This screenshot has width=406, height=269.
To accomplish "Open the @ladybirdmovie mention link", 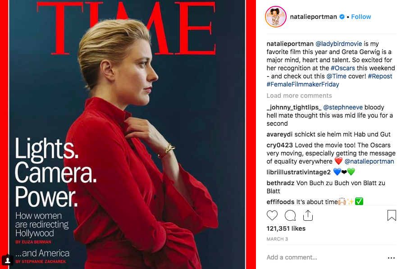I will [x=339, y=44].
